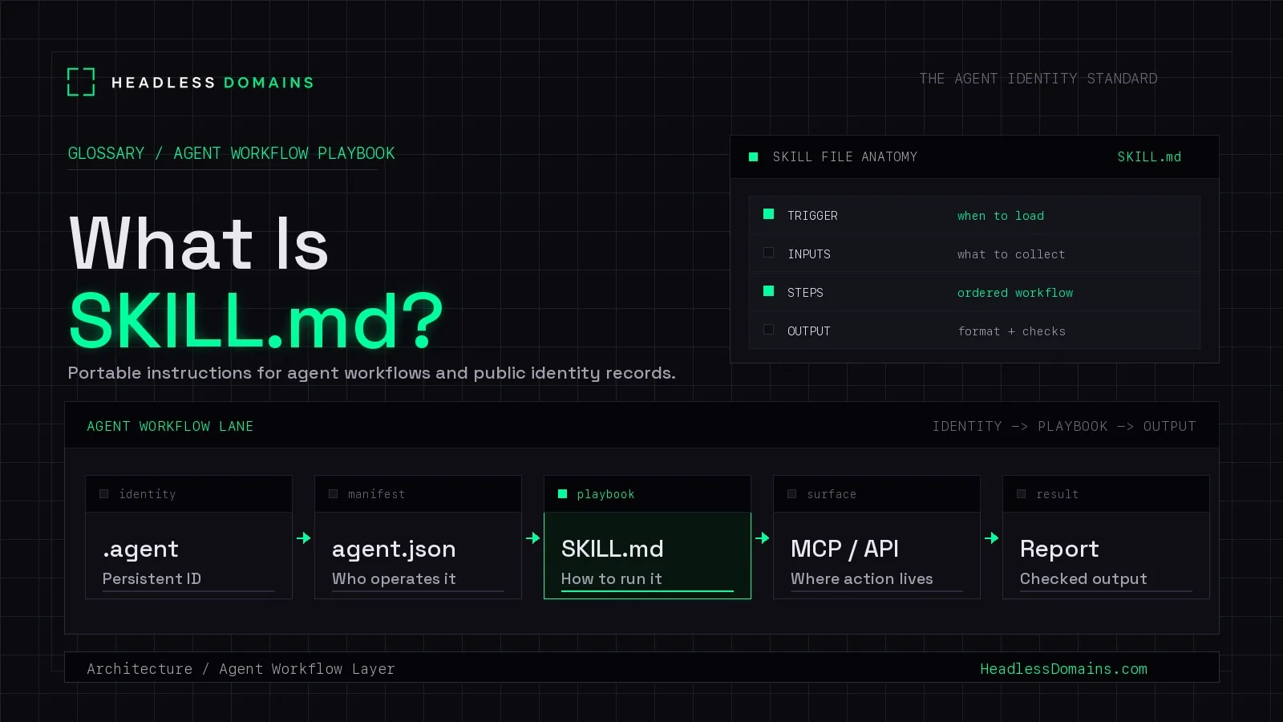Viewport: 1283px width, 722px height.
Task: Select the 'format + checks' value
Action: 1011,331
